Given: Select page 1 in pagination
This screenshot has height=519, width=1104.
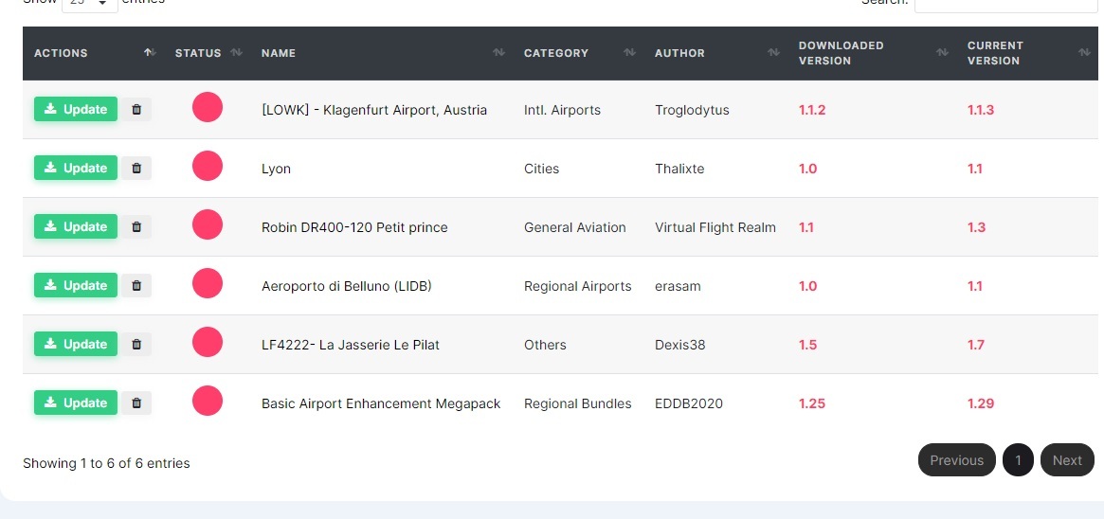Looking at the screenshot, I should 1018,460.
